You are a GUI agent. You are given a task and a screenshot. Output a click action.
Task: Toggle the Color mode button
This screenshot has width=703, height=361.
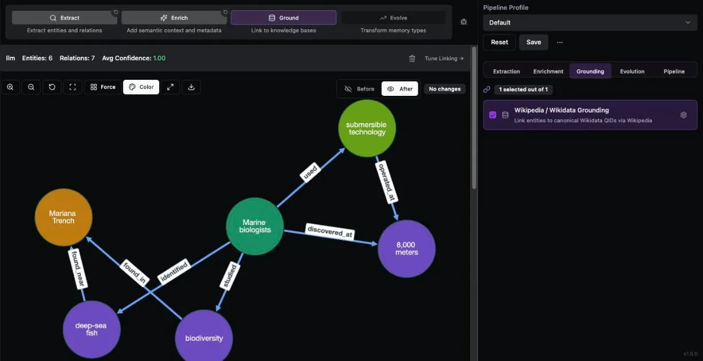click(x=141, y=87)
